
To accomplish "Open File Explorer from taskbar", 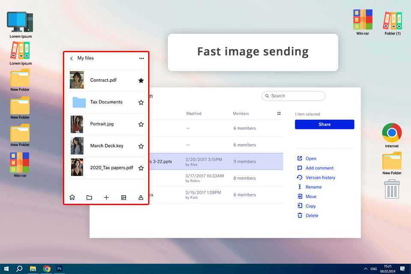I will [33, 269].
